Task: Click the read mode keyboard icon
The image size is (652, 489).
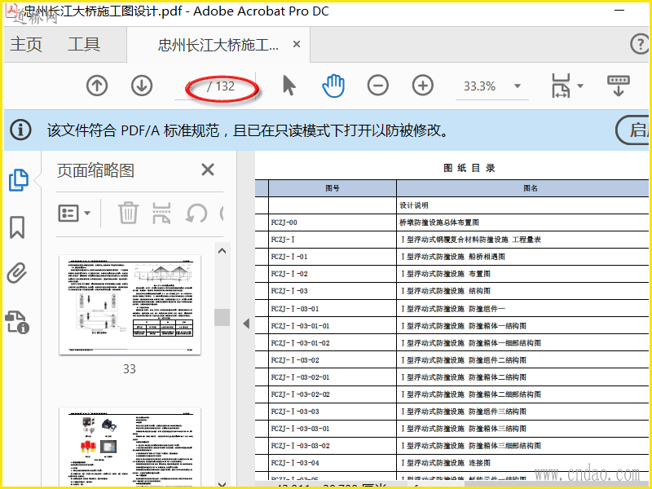Action: tap(619, 86)
